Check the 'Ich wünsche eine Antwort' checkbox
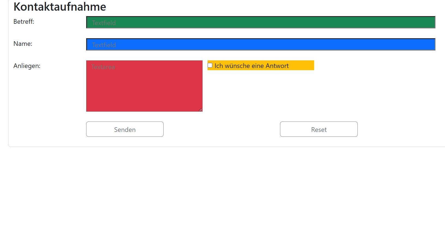445x225 pixels. pyautogui.click(x=210, y=65)
